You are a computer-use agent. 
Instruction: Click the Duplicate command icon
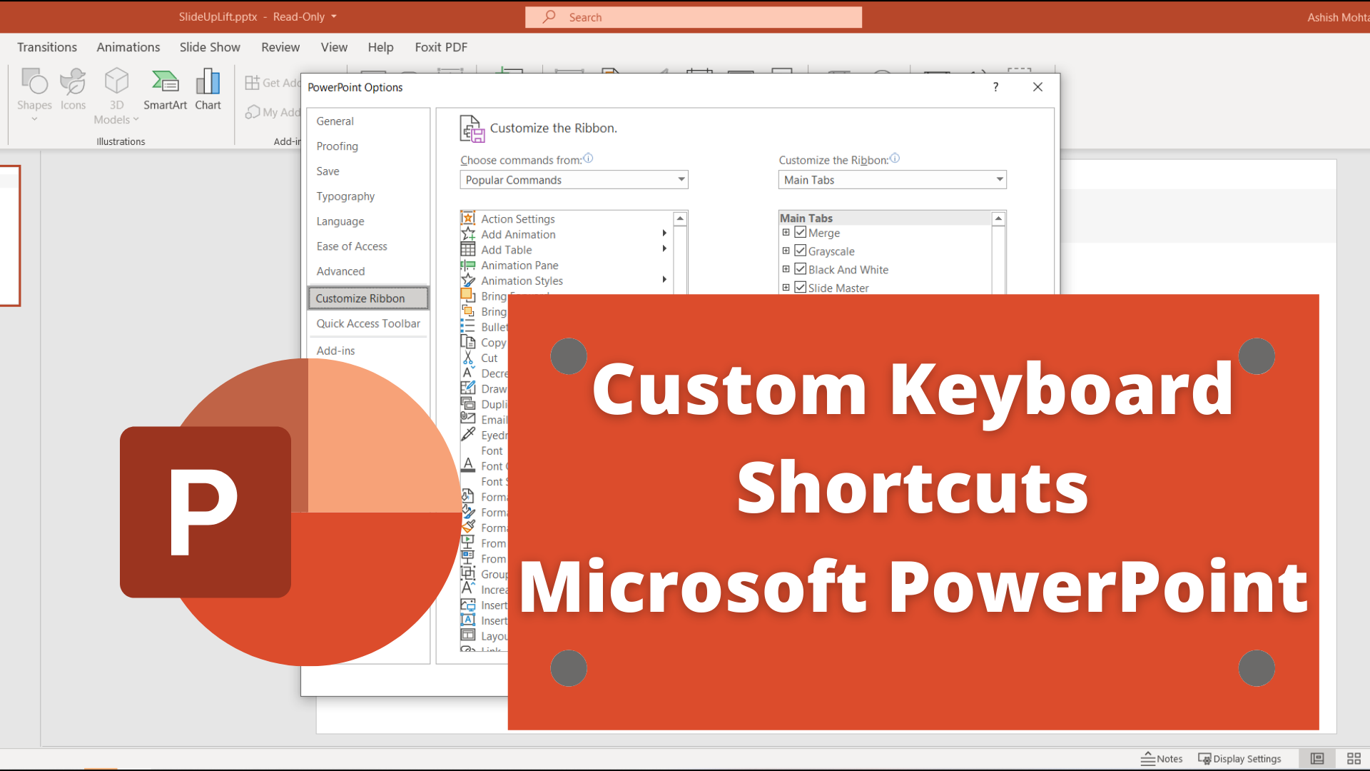[468, 404]
